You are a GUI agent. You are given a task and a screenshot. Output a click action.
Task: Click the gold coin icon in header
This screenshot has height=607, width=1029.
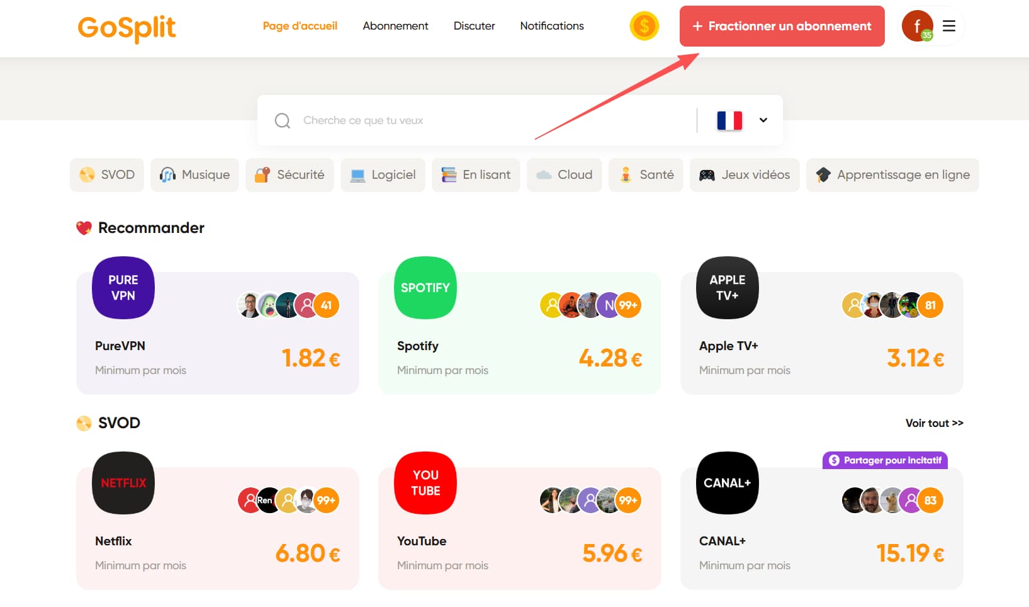point(644,26)
